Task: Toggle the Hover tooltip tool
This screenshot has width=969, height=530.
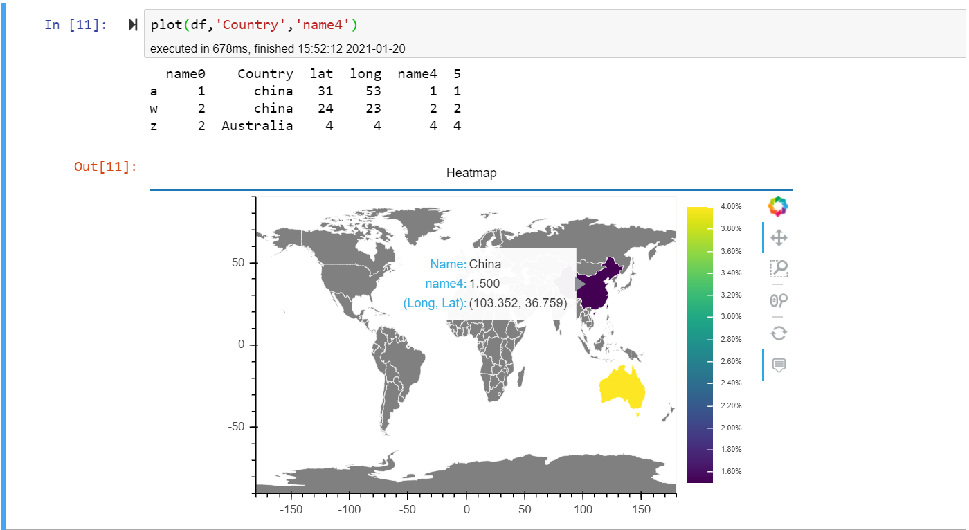Action: click(779, 365)
